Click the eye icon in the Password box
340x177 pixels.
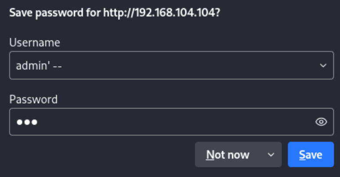click(321, 122)
